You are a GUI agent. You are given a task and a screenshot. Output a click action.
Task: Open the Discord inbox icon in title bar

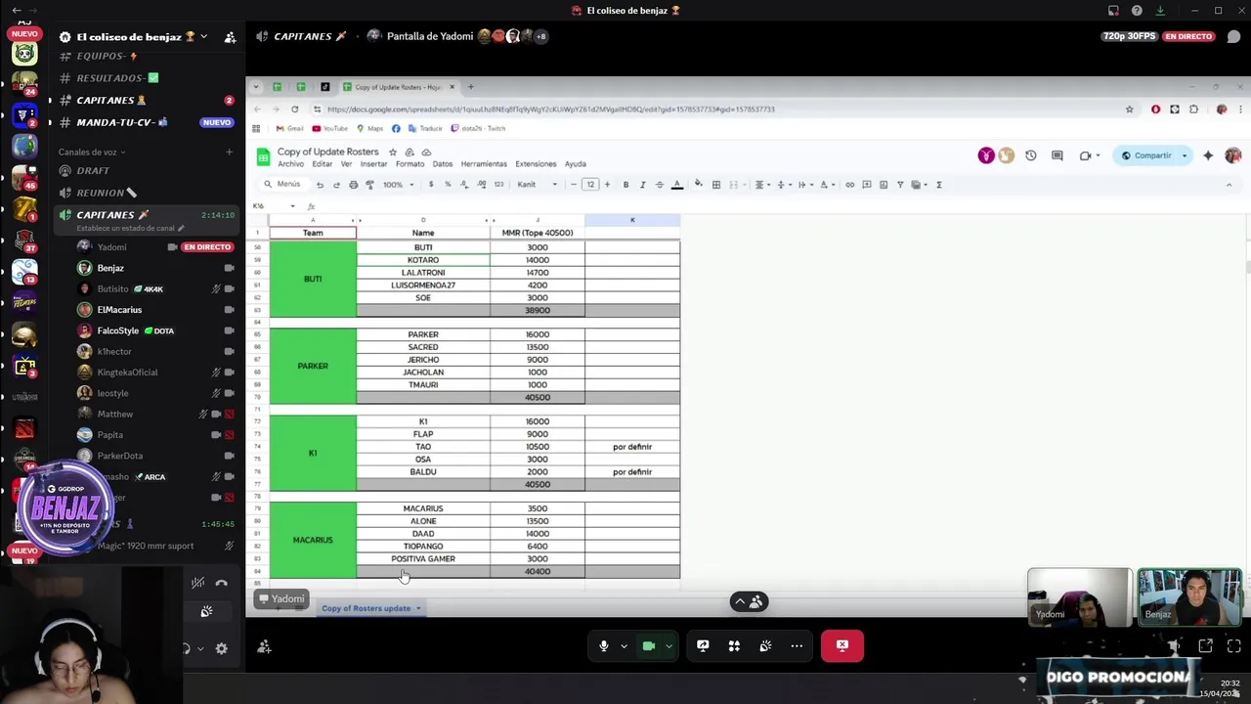point(1113,11)
